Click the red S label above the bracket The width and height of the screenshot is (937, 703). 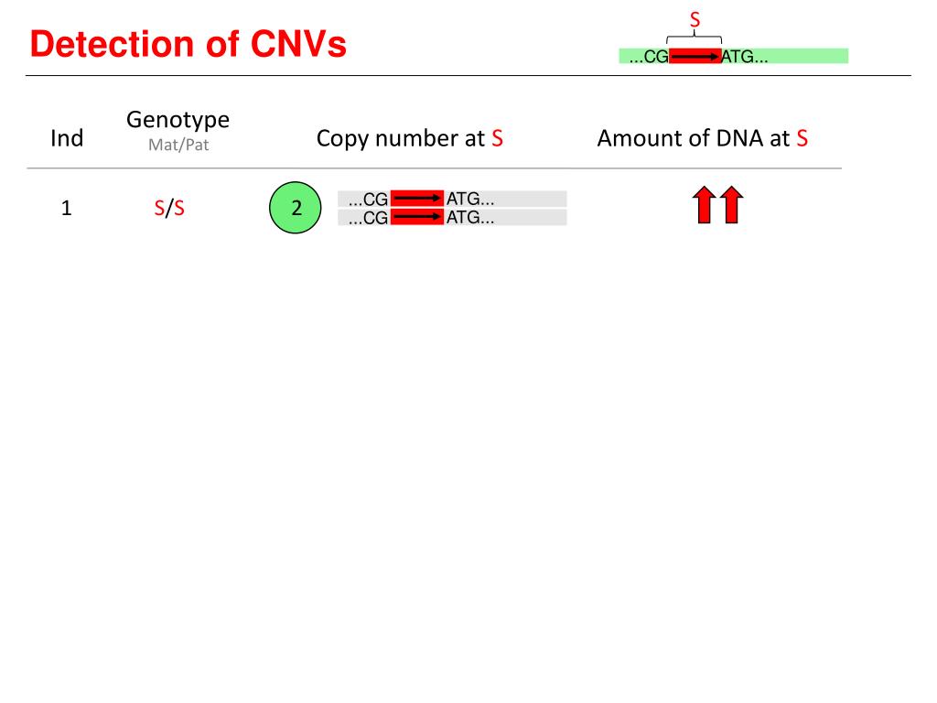pyautogui.click(x=695, y=20)
